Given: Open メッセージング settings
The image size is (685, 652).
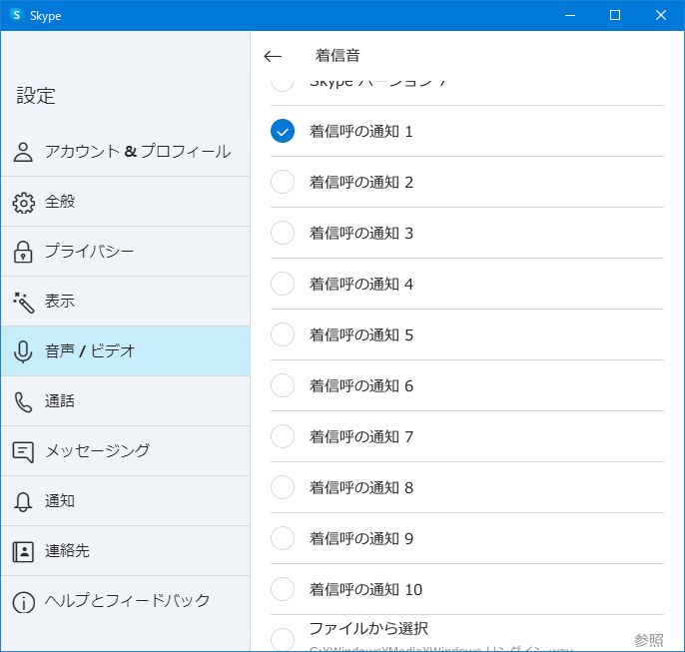Looking at the screenshot, I should click(x=126, y=450).
